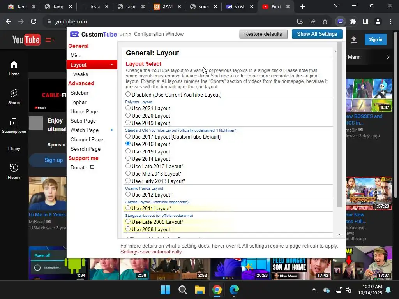399x299 pixels.
Task: Click Show All Settings button
Action: [317, 34]
